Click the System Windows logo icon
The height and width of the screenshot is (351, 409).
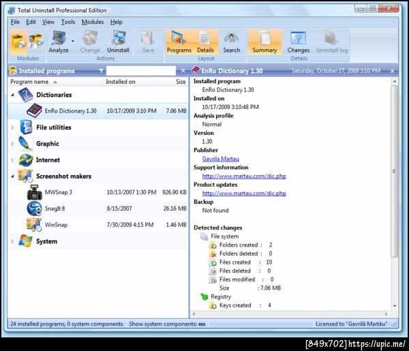click(26, 241)
